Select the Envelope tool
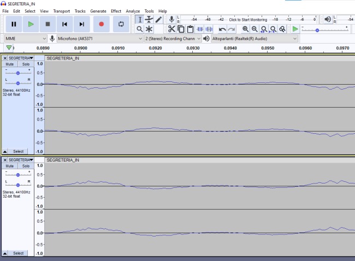This screenshot has width=355, height=261. click(x=149, y=20)
